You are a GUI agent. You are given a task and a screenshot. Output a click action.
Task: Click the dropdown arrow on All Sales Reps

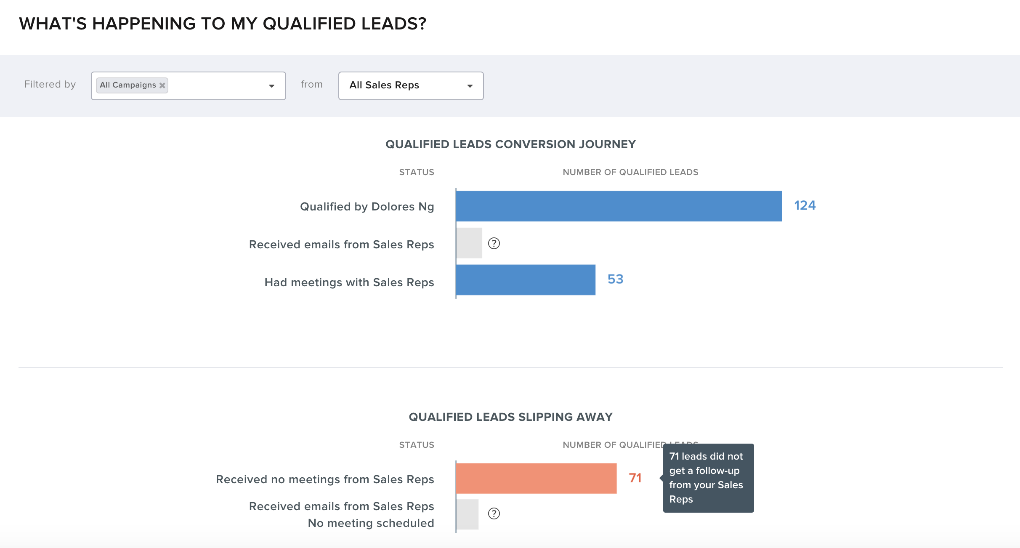point(472,86)
